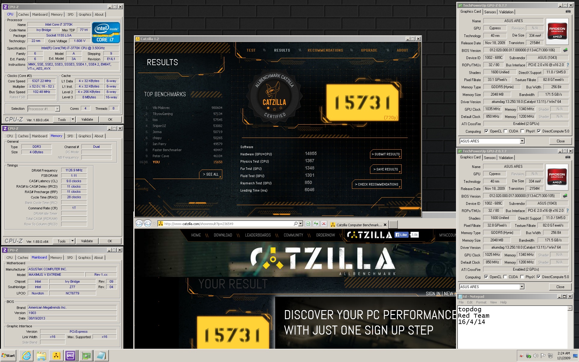Open RECOMMENDATIONS tab in Catzilla app
The height and width of the screenshot is (362, 579).
click(325, 50)
